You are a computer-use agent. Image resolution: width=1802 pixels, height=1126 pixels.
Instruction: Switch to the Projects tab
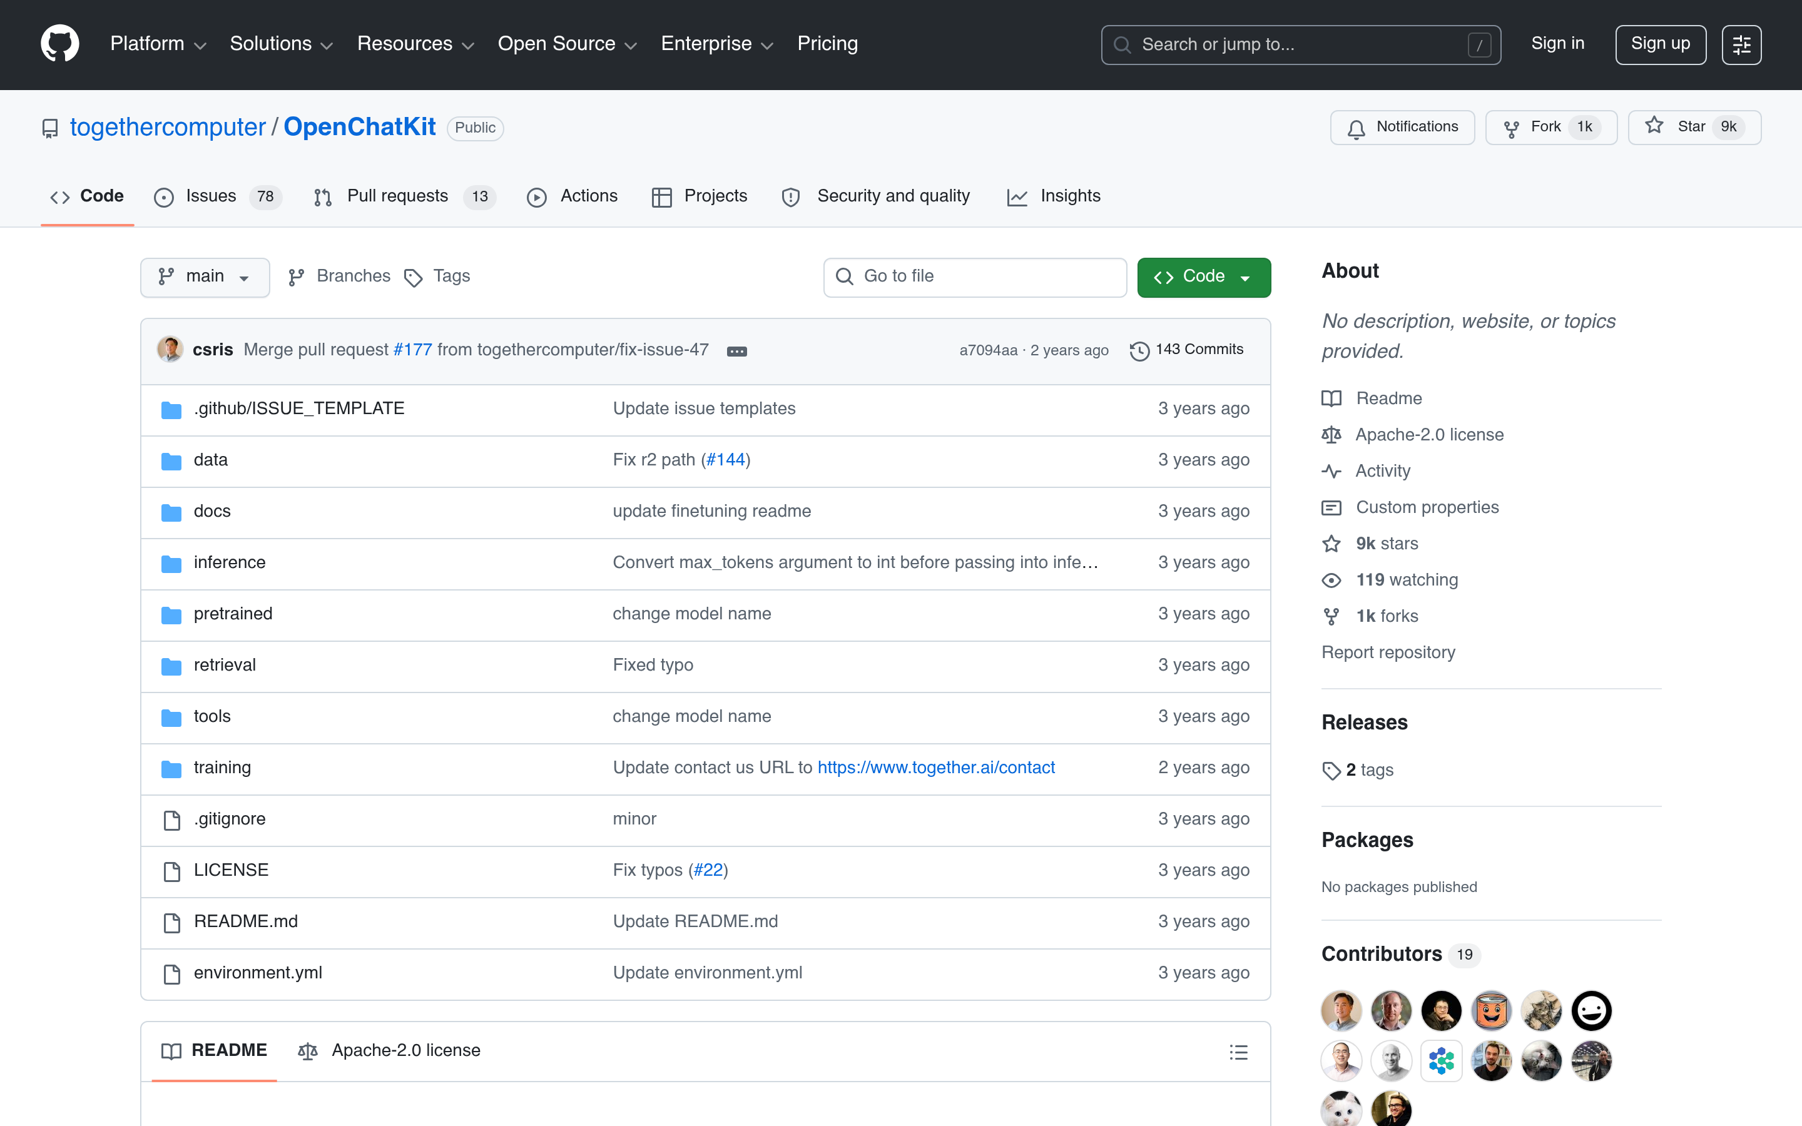click(699, 196)
